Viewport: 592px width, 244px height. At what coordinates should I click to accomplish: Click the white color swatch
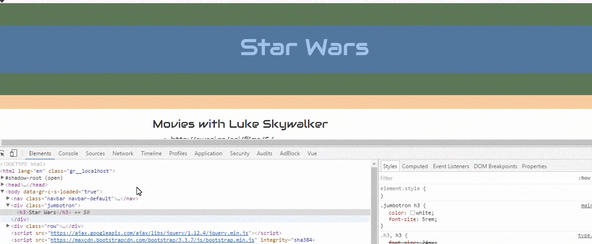[x=413, y=213]
